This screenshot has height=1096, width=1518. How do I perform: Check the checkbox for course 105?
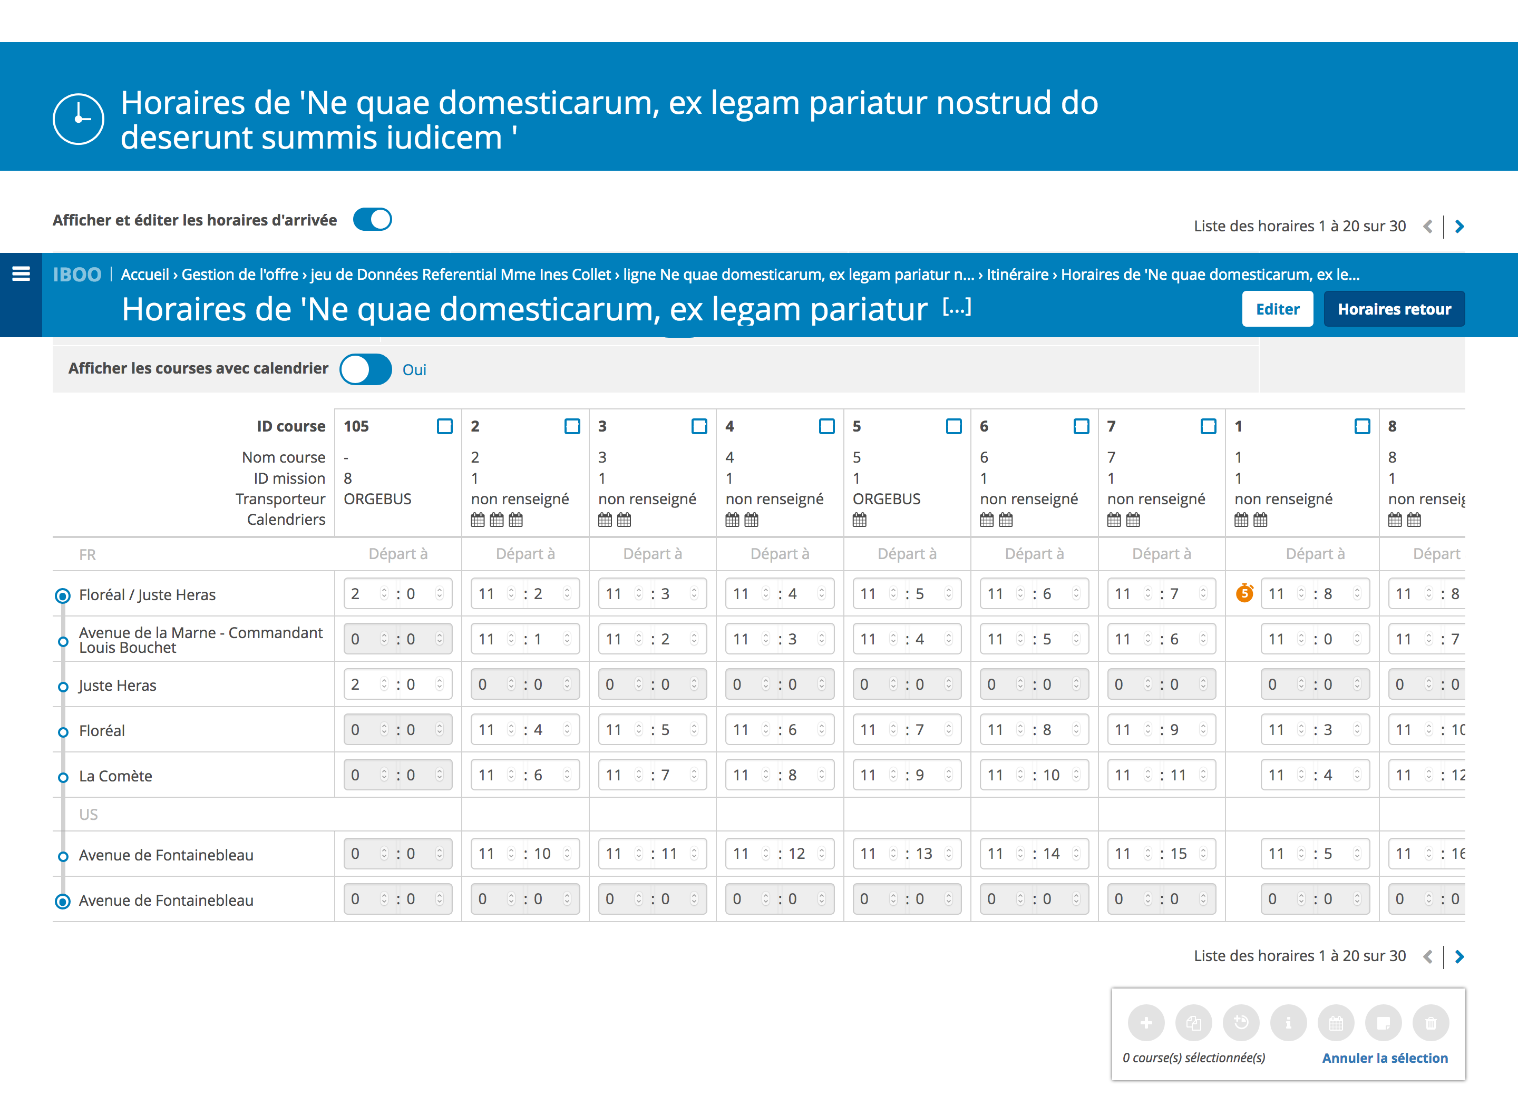click(x=444, y=426)
